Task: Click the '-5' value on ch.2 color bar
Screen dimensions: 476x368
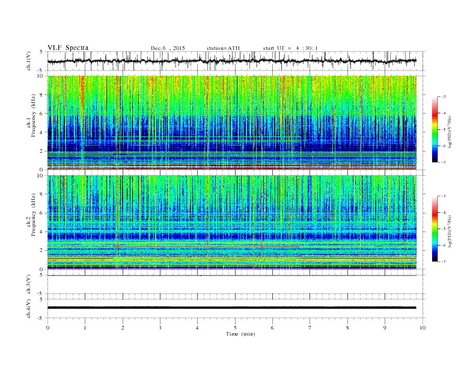Action: coord(444,228)
